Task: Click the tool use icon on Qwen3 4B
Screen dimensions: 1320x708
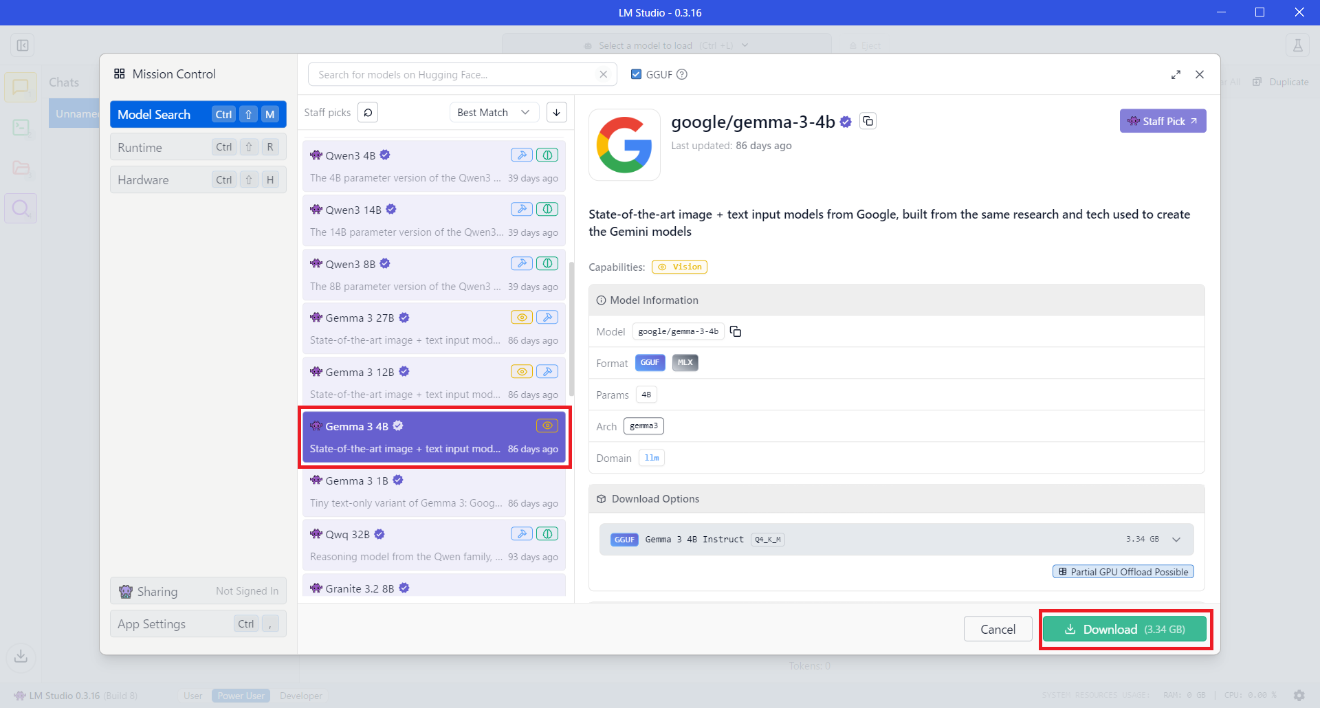Action: coord(522,155)
